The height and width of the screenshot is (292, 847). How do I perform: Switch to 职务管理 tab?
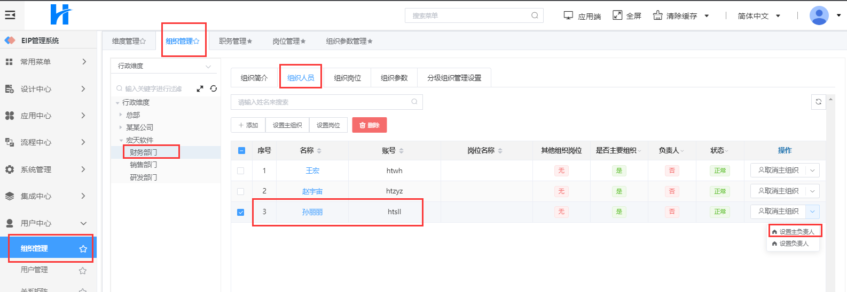[x=236, y=41]
